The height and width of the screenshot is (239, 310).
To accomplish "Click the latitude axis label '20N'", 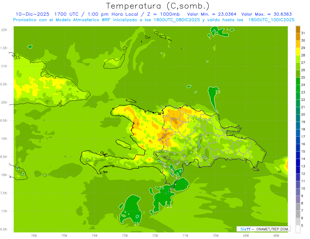I will pos(4,102).
